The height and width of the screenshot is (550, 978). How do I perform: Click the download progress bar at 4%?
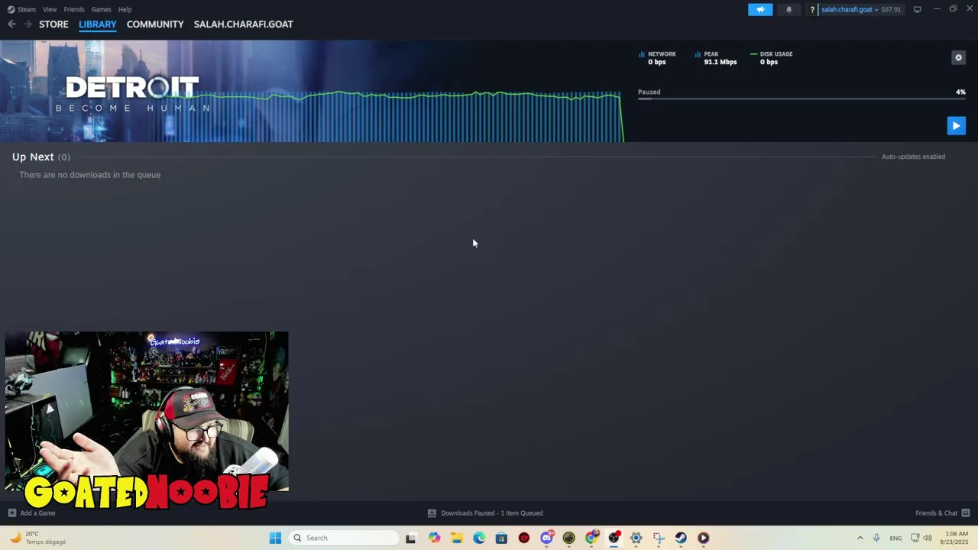pyautogui.click(x=802, y=99)
